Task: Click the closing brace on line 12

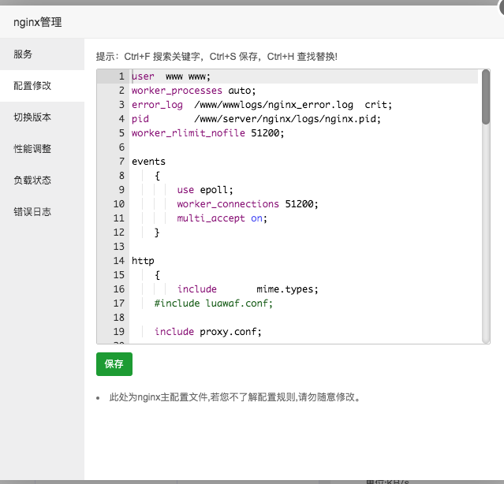Action: pos(157,233)
